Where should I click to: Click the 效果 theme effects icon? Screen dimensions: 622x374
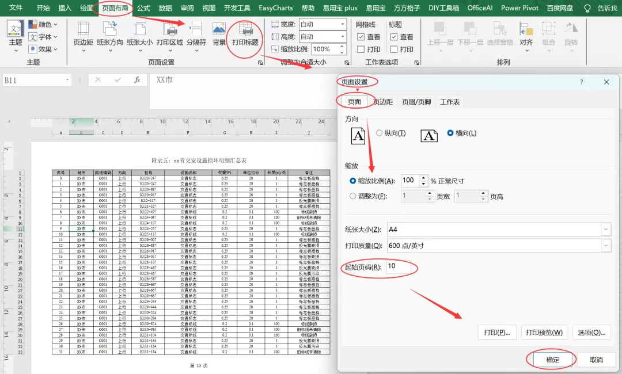(x=32, y=49)
